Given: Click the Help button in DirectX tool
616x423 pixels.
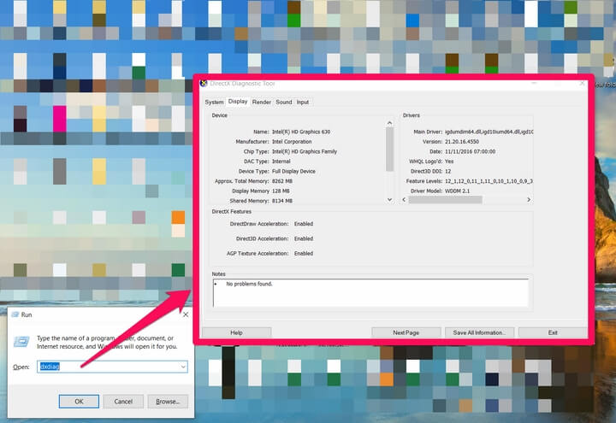Looking at the screenshot, I should (x=236, y=332).
